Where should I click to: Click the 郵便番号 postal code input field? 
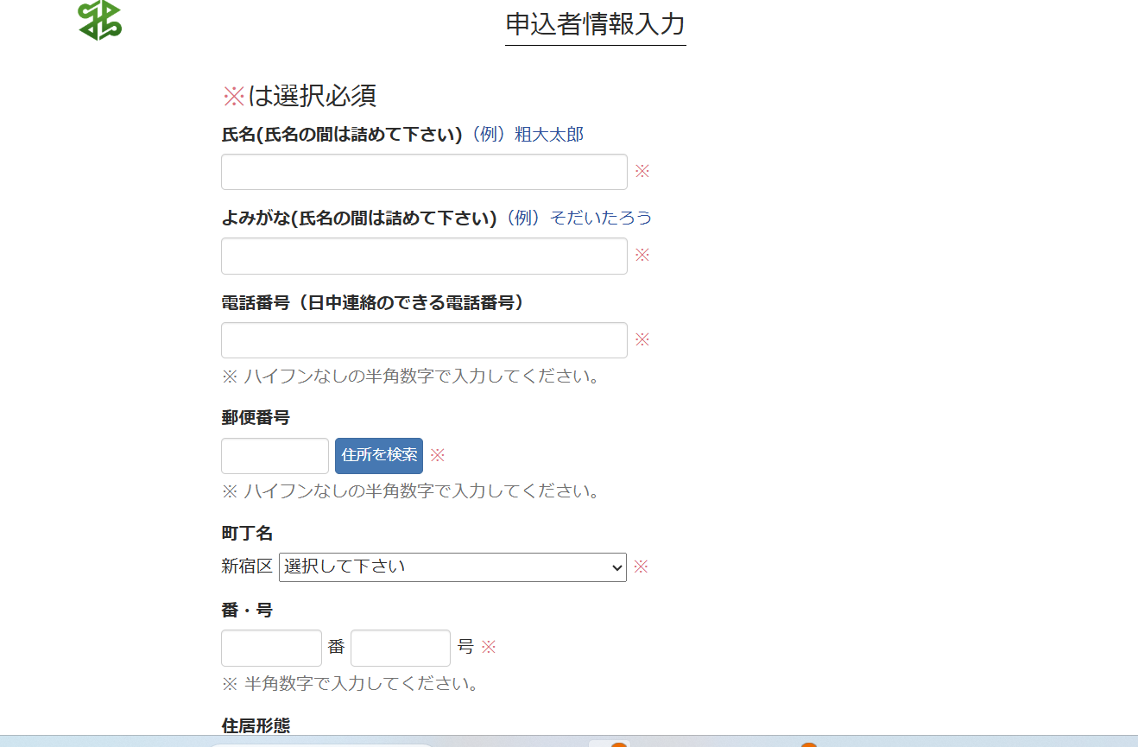275,456
